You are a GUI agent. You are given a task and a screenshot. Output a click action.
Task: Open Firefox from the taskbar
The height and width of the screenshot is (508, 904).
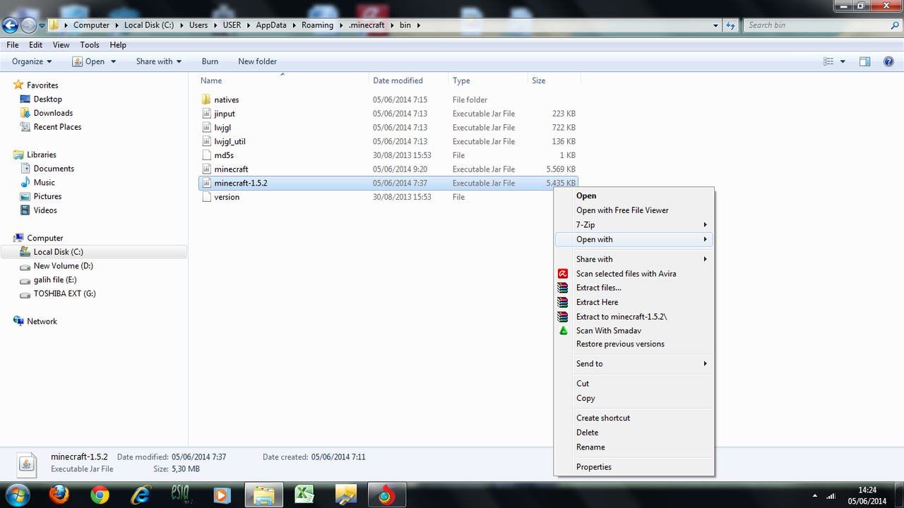[x=59, y=495]
